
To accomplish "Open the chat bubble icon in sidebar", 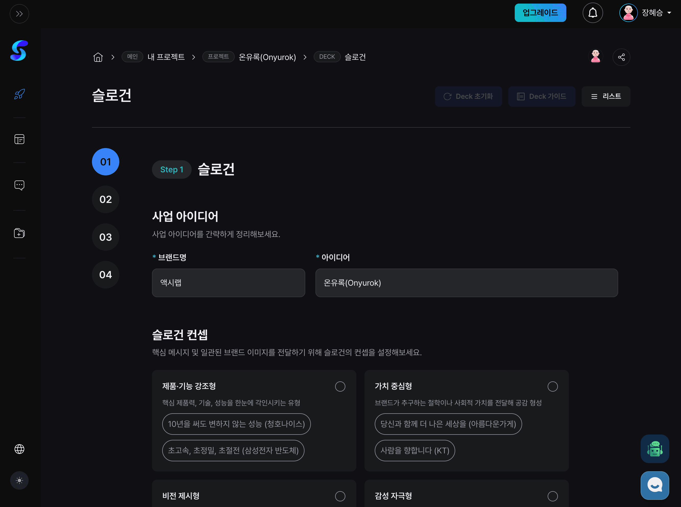I will point(19,185).
